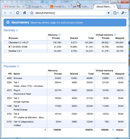Click the Go arrow beside the address bar
Viewport: 130px width, 139px height.
point(109,13)
